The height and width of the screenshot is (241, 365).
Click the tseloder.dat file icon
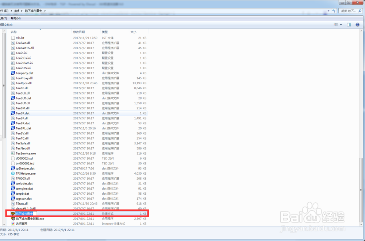13,183
